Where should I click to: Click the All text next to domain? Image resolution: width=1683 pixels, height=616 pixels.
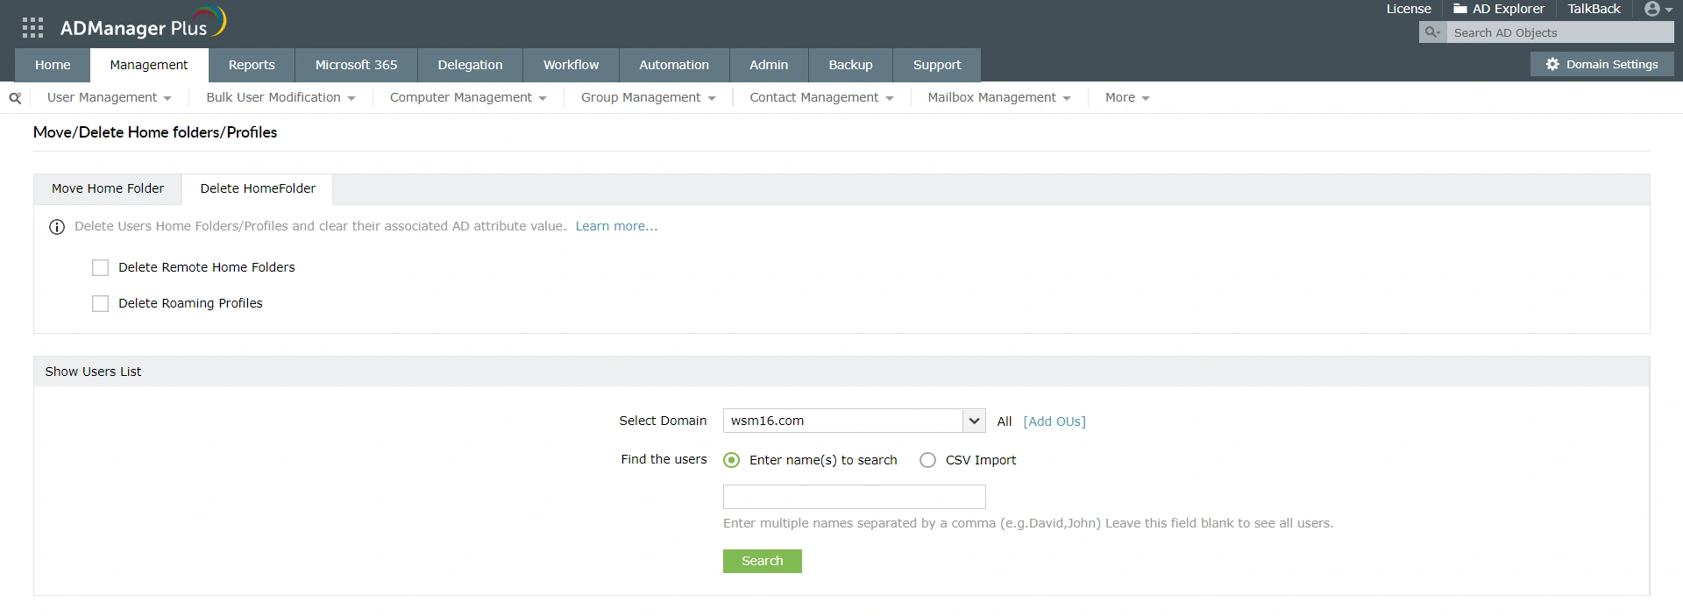(x=1005, y=421)
